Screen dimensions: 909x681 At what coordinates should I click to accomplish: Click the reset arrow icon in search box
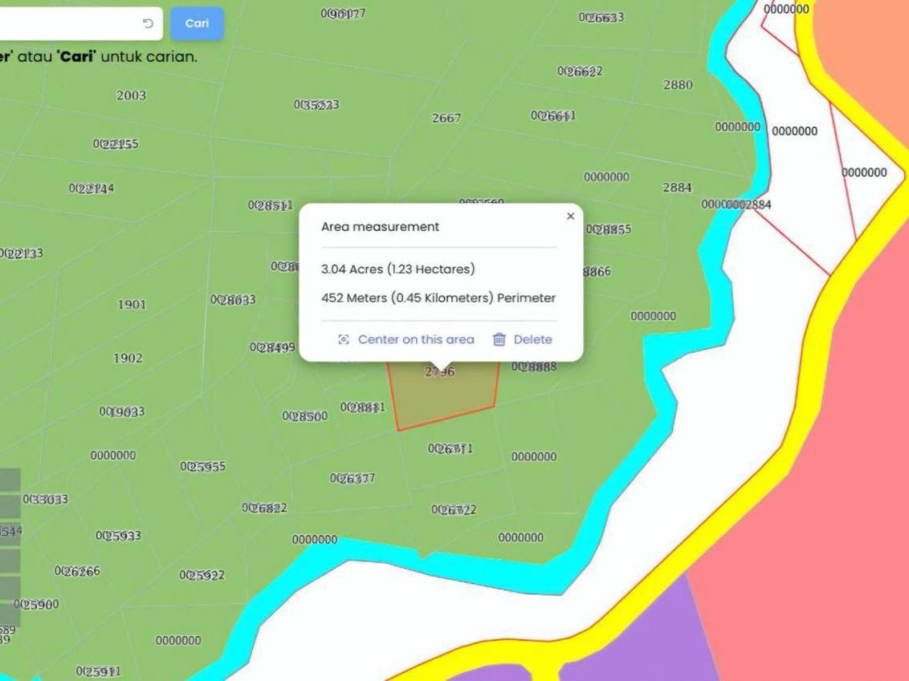[148, 24]
